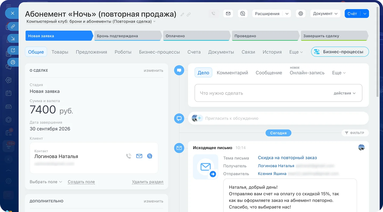The height and width of the screenshot is (212, 383).
Task: Expand the Счёт button arrow
Action: pyautogui.click(x=365, y=14)
